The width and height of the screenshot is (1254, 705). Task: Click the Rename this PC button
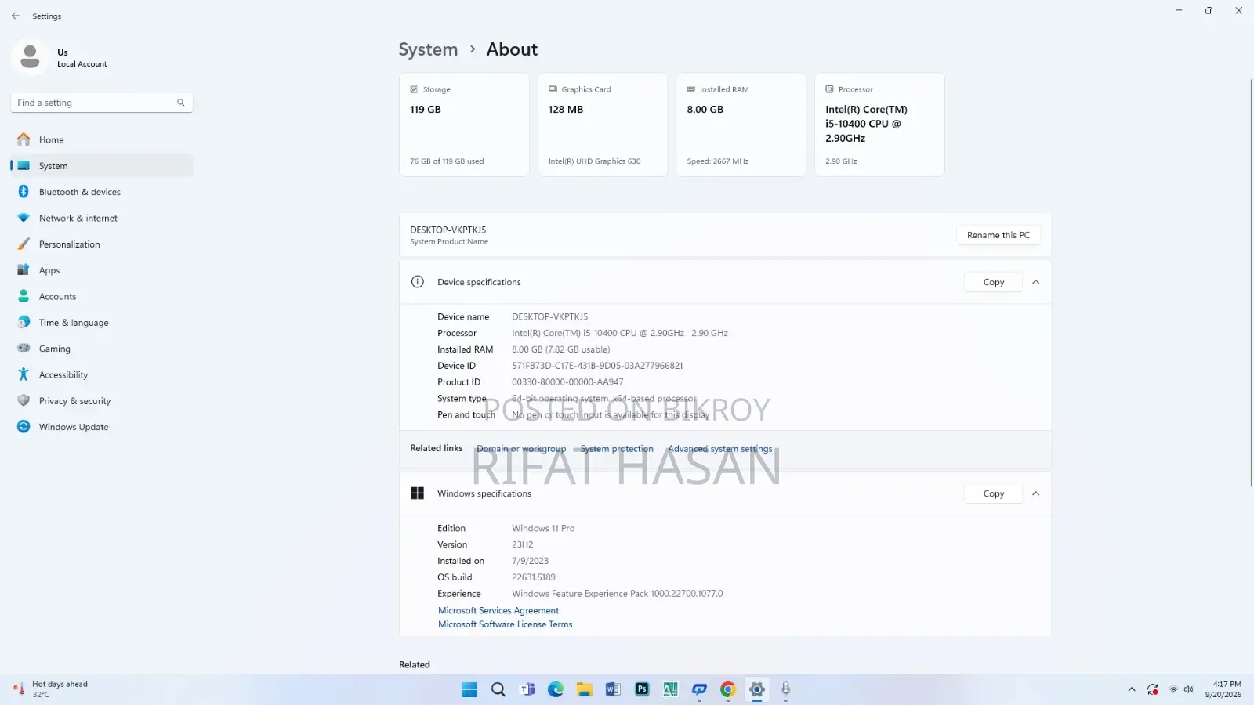998,235
